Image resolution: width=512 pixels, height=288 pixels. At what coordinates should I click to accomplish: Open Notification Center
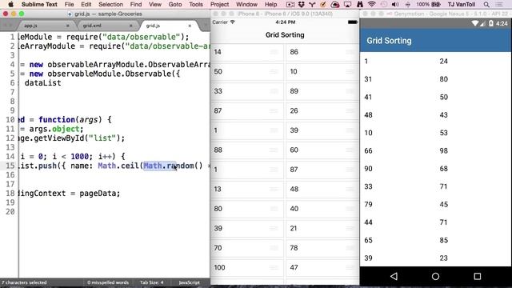click(x=499, y=4)
